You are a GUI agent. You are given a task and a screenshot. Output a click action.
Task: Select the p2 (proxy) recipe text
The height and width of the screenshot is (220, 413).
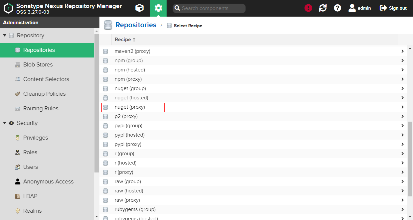(x=126, y=116)
